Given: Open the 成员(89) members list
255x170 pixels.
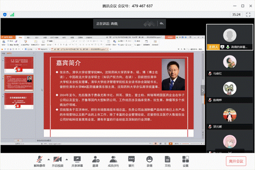Looking at the screenshot, I should (x=113, y=161).
